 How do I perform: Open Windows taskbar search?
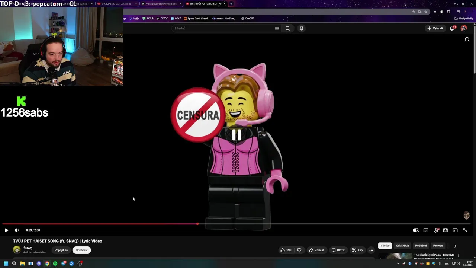14,264
